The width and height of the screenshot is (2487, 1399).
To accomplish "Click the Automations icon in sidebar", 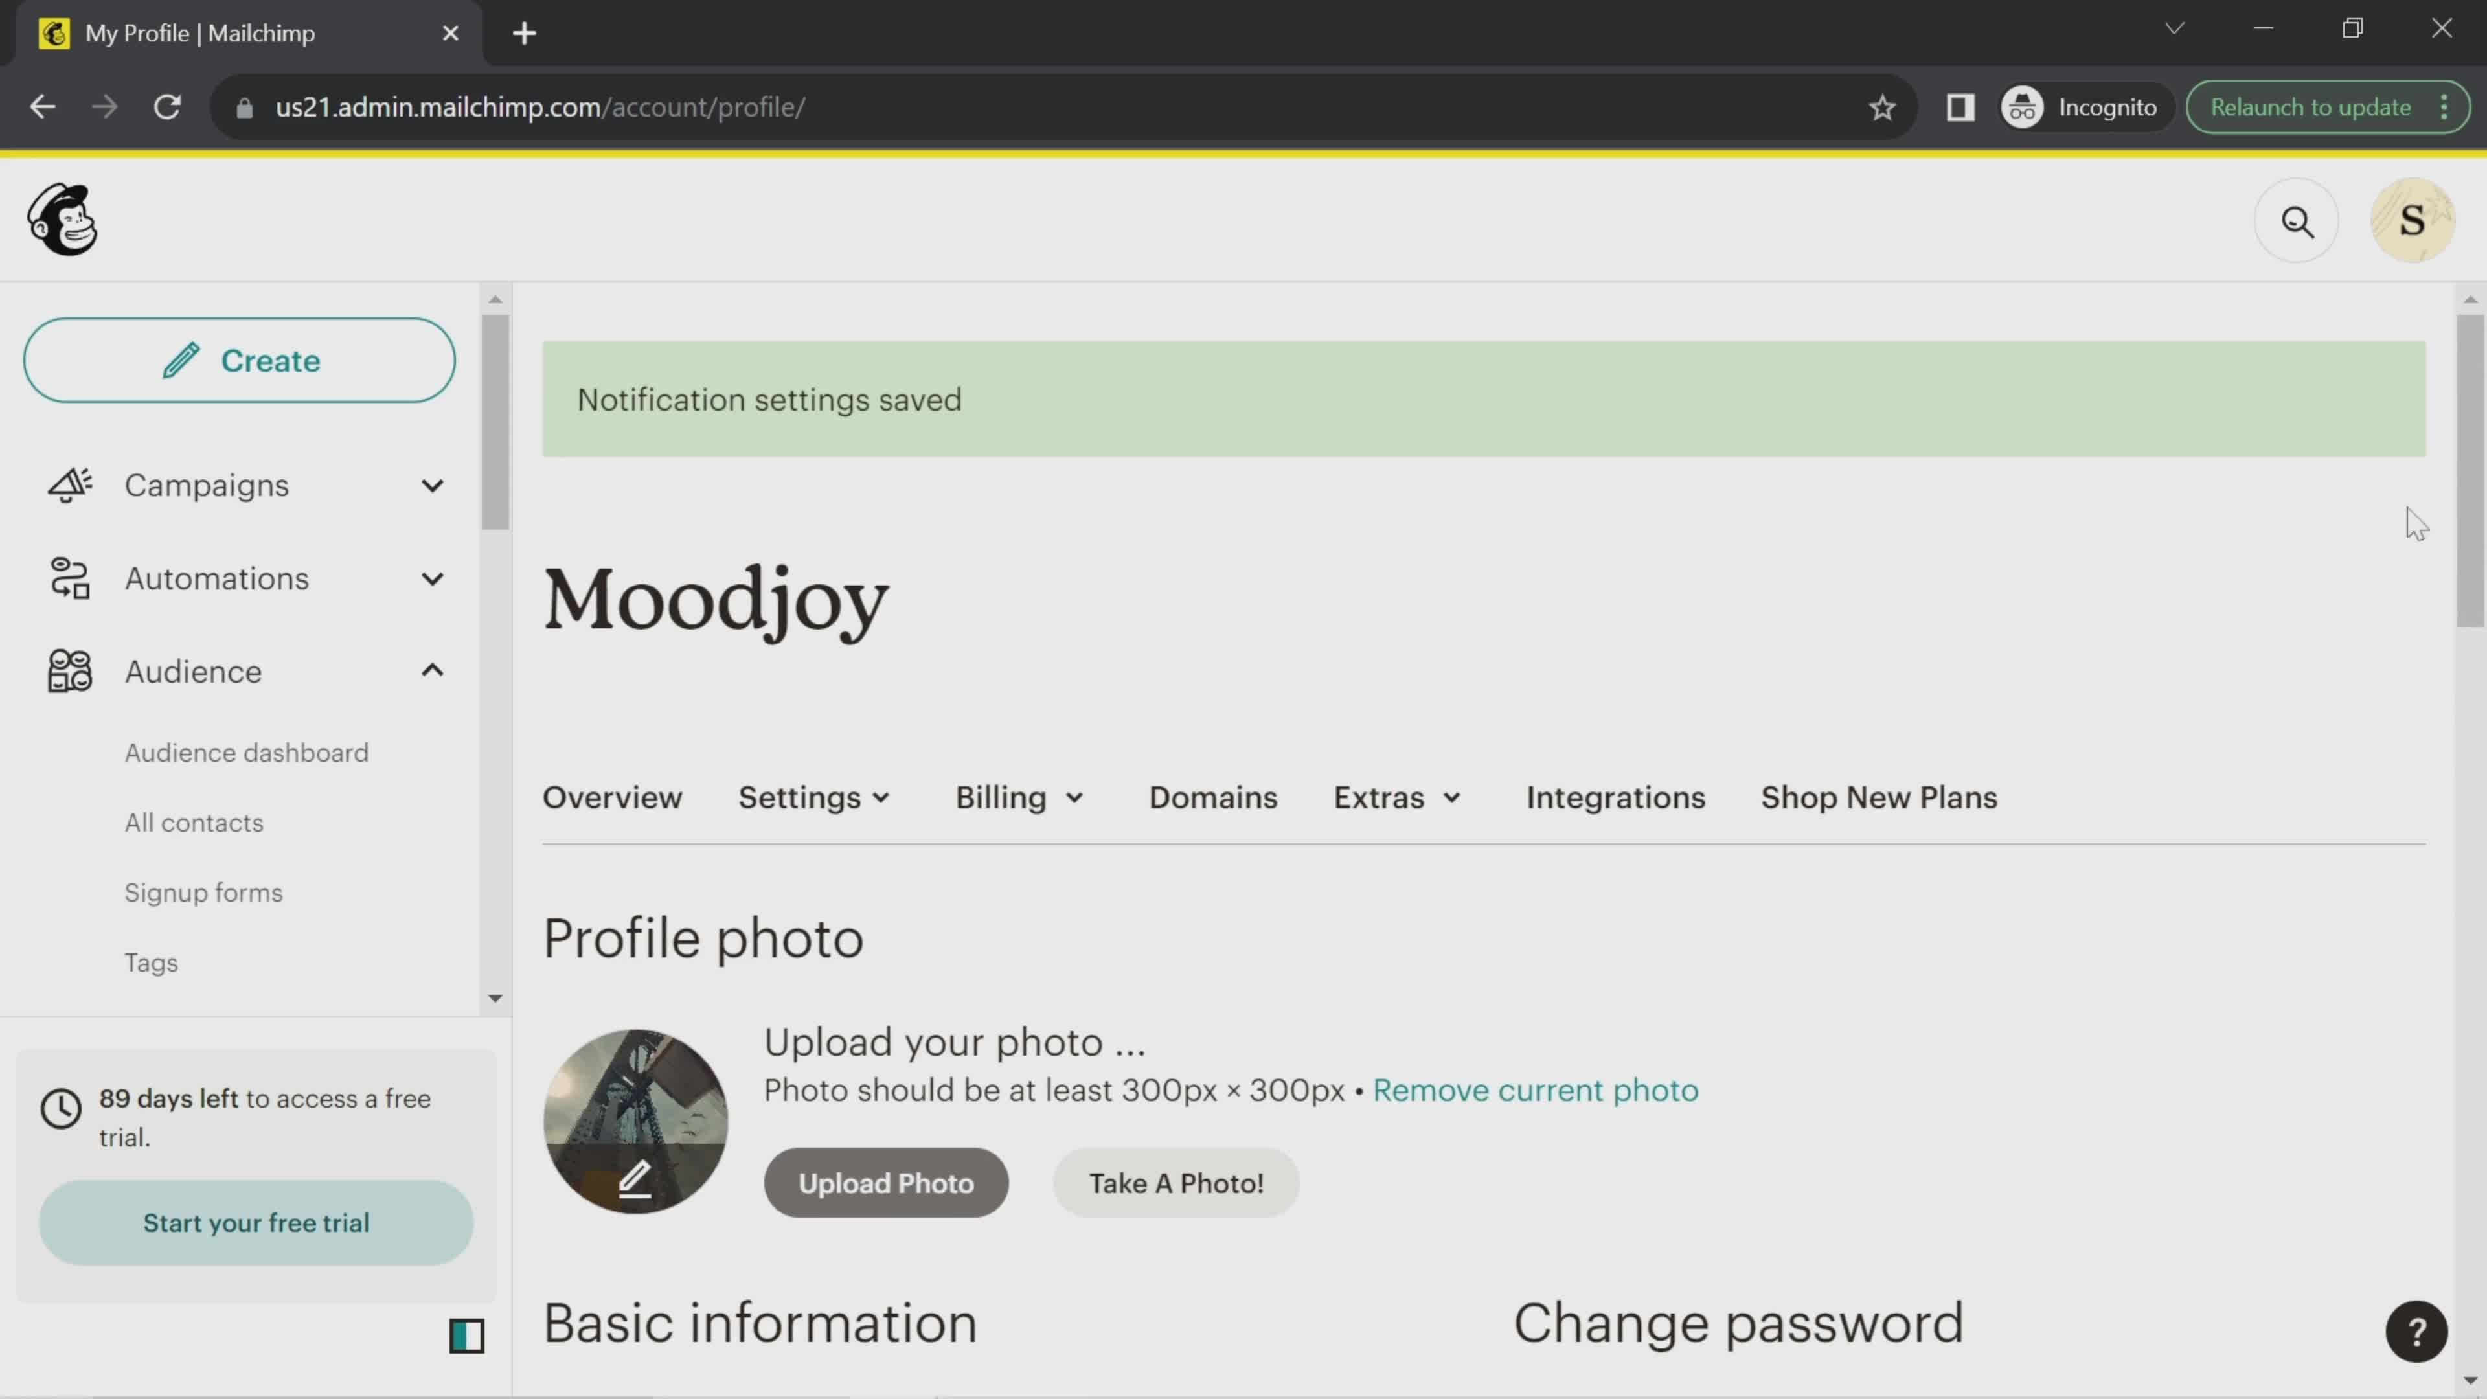I will coord(68,577).
